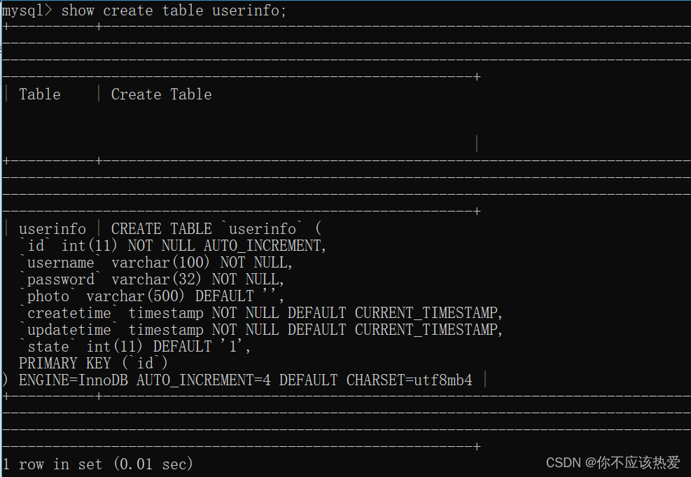Click the 'Create Table' column header
Screen dimensions: 691x477
click(x=161, y=94)
